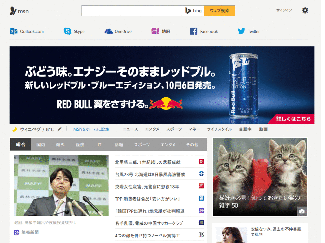The width and height of the screenshot is (325, 243).
Task: Open the エンタメ item in top navigation
Action: (152, 129)
